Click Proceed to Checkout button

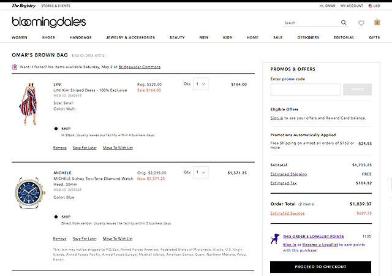(320, 267)
